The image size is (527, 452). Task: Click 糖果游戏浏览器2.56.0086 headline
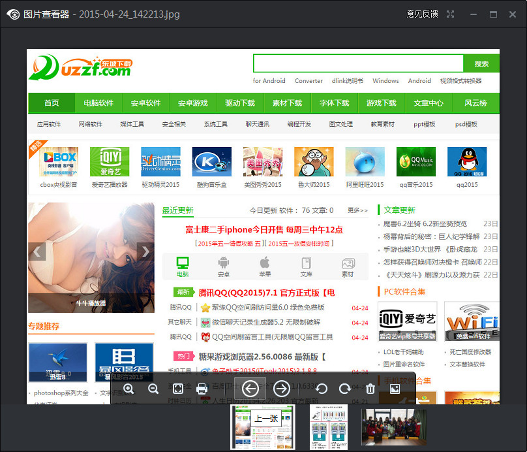pyautogui.click(x=262, y=357)
